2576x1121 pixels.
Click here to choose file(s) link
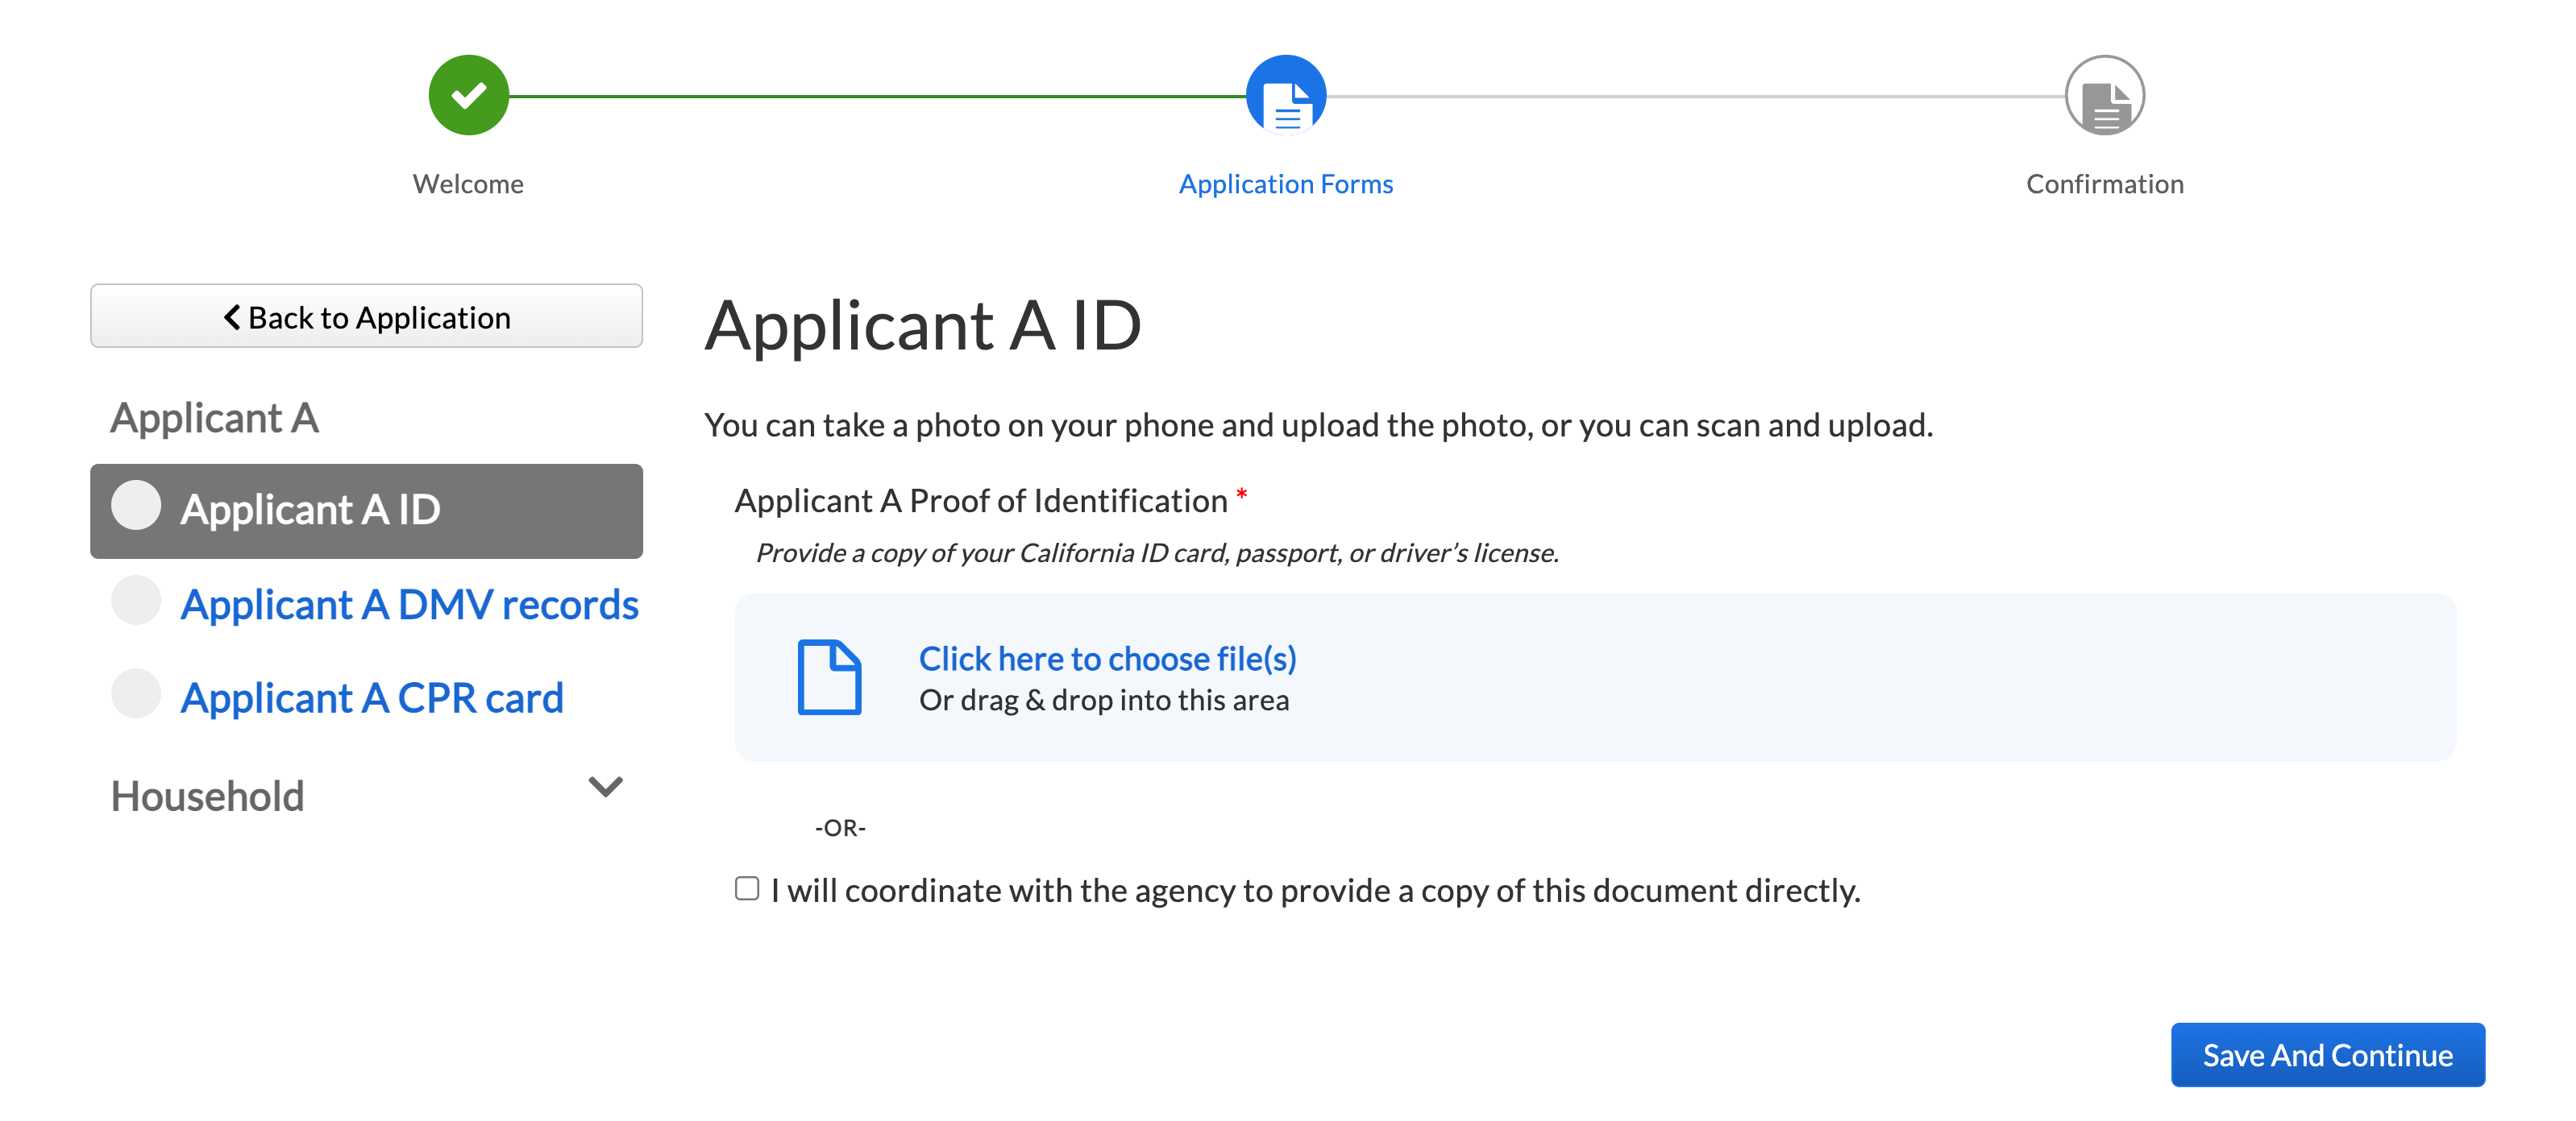click(1107, 659)
